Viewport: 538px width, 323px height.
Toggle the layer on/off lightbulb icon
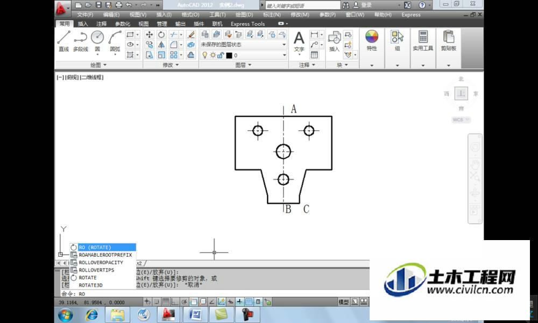click(205, 55)
